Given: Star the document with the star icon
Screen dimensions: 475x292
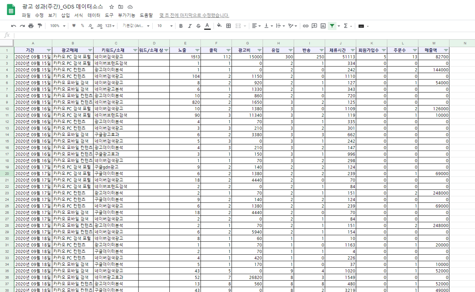Looking at the screenshot, I should tap(112, 6).
